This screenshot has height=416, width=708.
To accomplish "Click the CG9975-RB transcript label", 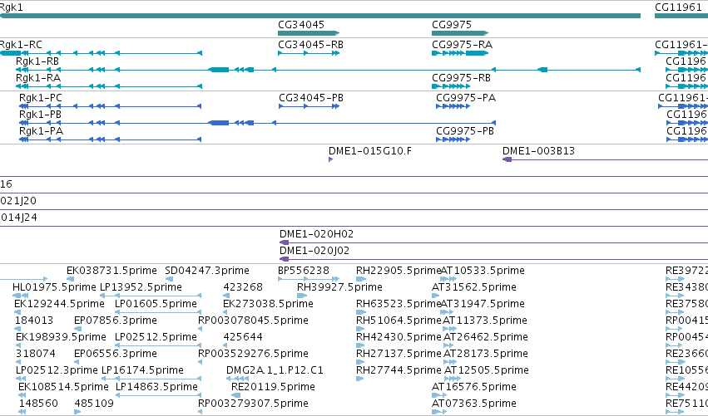I will click(x=461, y=78).
